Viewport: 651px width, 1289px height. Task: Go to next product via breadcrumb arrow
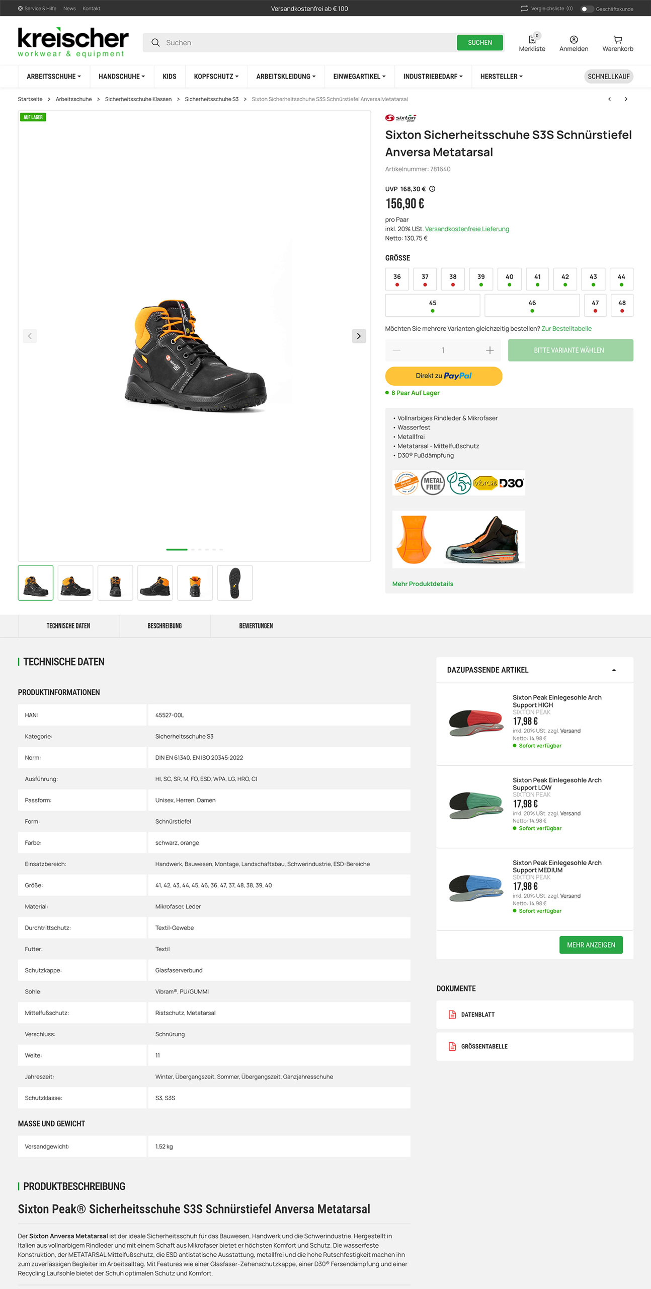click(626, 99)
